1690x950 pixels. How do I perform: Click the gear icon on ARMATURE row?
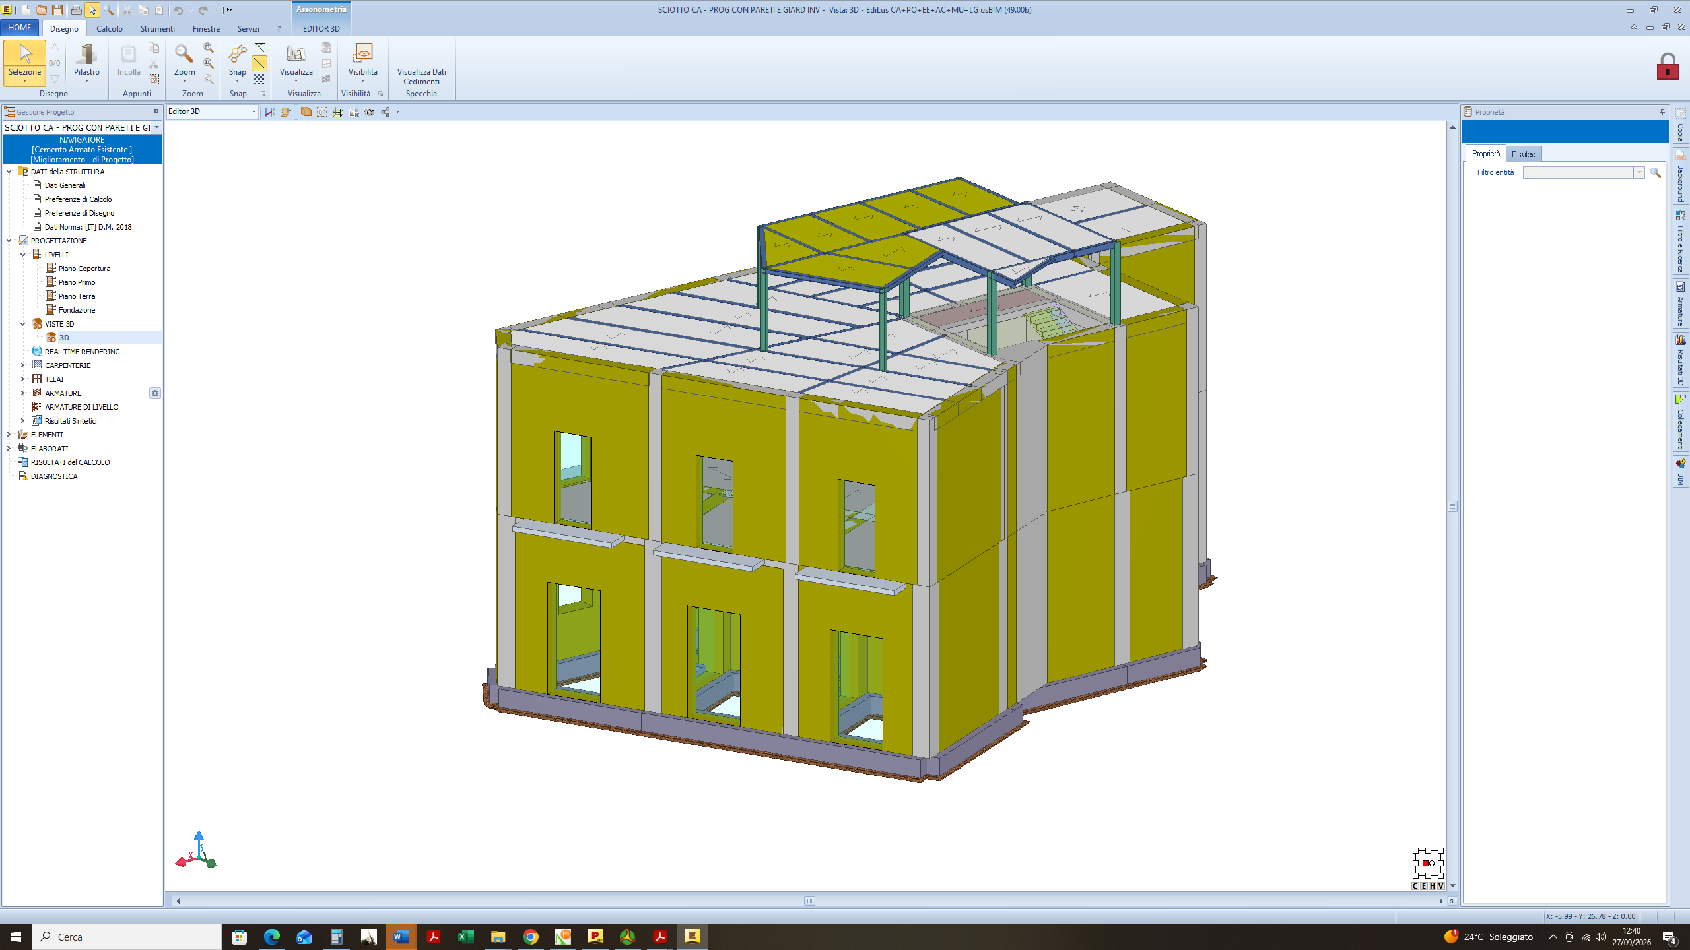click(155, 393)
